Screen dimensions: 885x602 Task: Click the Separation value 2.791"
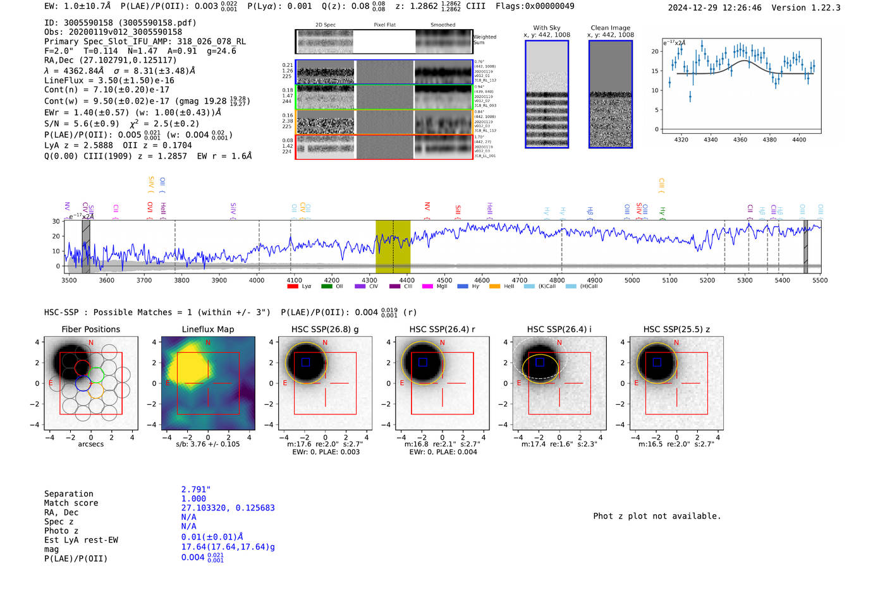point(196,490)
